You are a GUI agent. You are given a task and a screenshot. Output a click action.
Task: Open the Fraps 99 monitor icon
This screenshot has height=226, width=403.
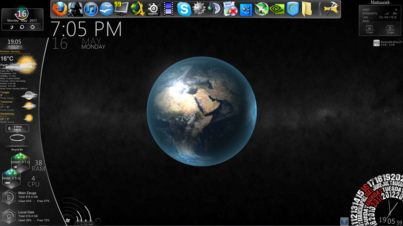coord(121,8)
